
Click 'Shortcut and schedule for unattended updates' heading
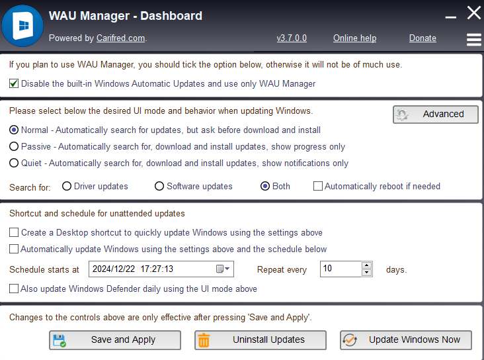pyautogui.click(x=97, y=214)
